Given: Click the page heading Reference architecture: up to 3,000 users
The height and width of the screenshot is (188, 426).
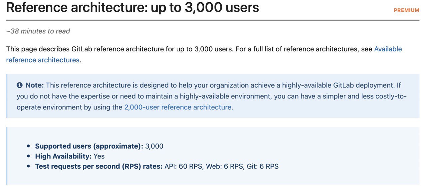Looking at the screenshot, I should click(132, 7).
